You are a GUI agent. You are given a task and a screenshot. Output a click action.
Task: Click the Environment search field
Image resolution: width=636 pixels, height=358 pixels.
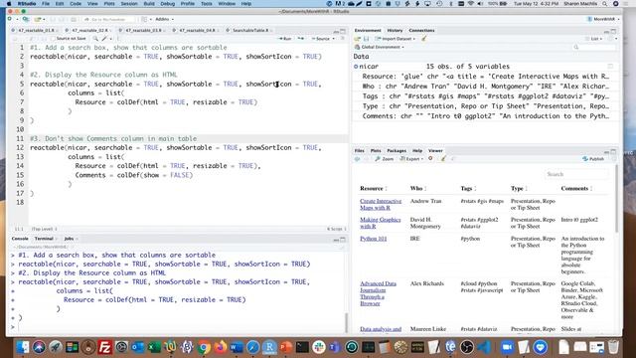[593, 47]
